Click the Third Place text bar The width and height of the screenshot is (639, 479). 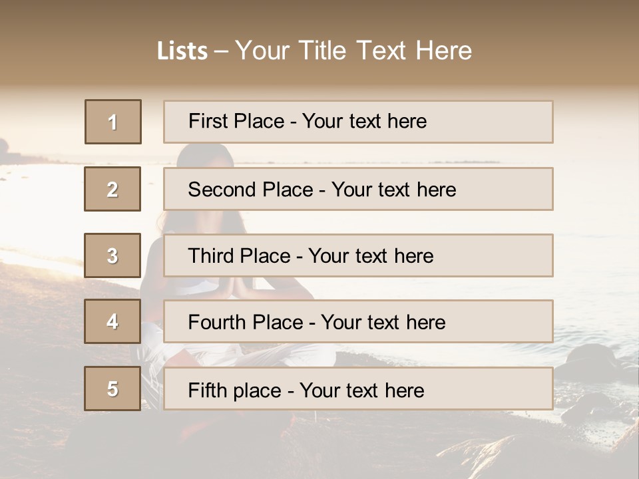(358, 255)
